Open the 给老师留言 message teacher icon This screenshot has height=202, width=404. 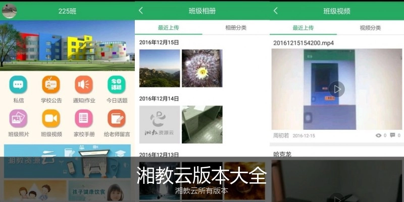click(x=117, y=119)
